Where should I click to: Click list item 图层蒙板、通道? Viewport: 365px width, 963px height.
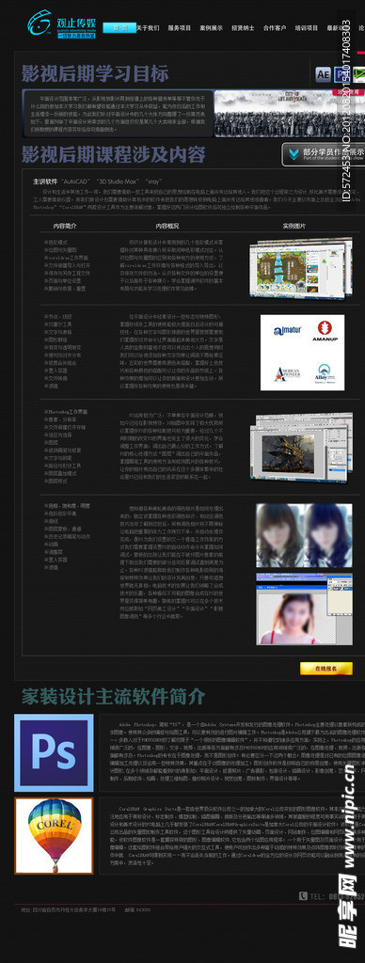(x=62, y=529)
